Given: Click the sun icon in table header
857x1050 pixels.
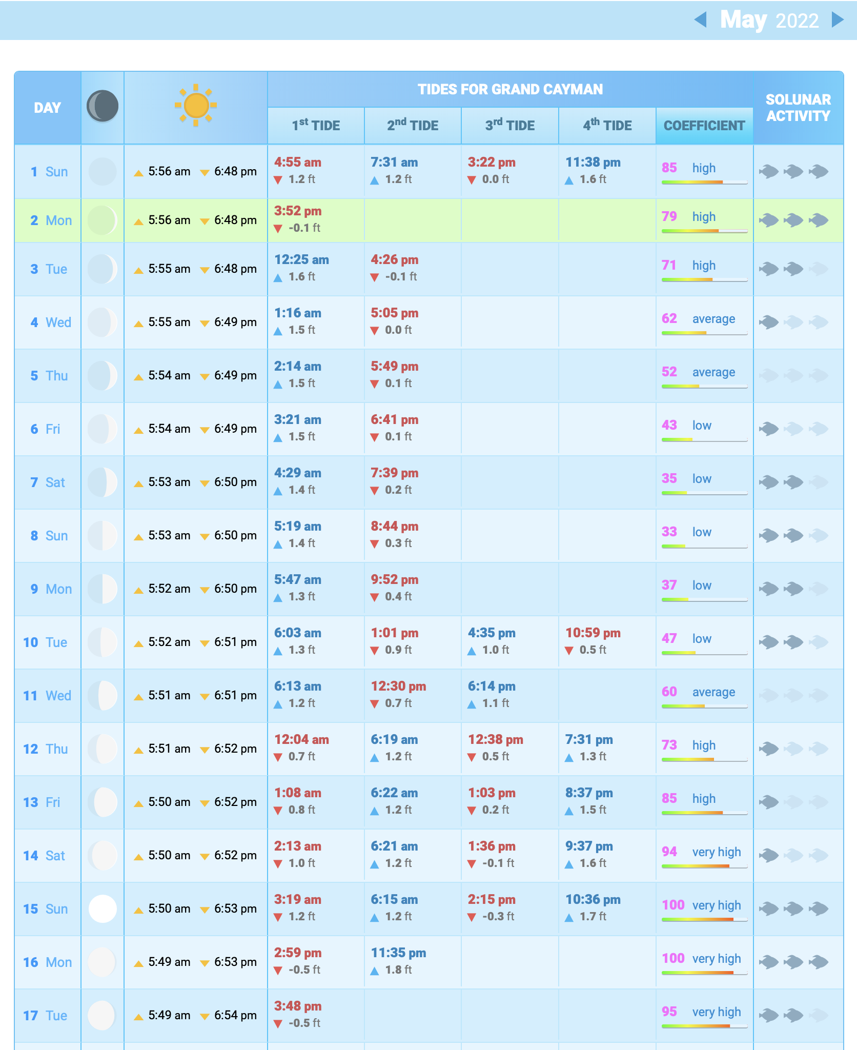Looking at the screenshot, I should point(196,106).
